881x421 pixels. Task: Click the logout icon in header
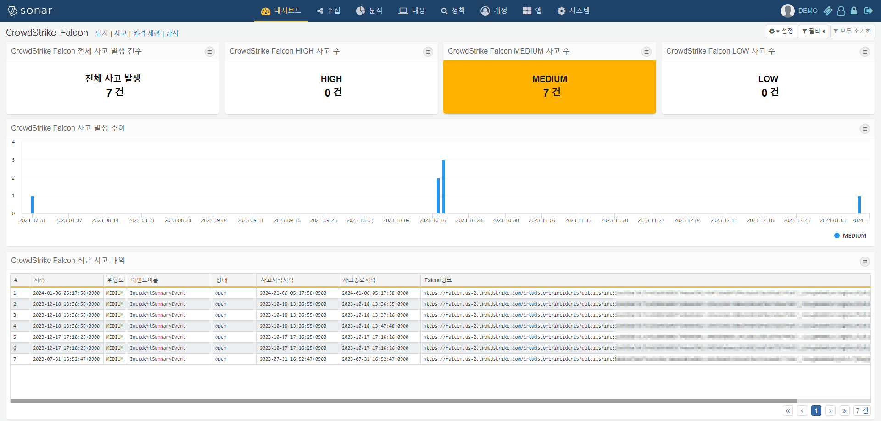tap(869, 11)
